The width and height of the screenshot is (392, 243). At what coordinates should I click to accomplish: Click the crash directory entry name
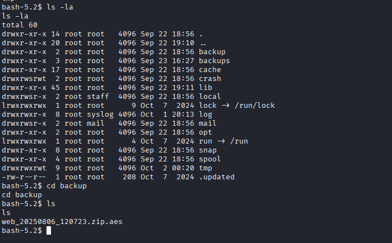point(210,78)
